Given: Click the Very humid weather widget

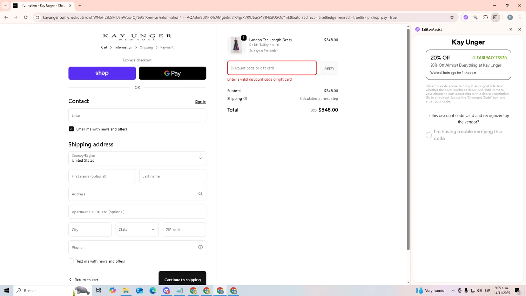Looking at the screenshot, I should point(430,290).
